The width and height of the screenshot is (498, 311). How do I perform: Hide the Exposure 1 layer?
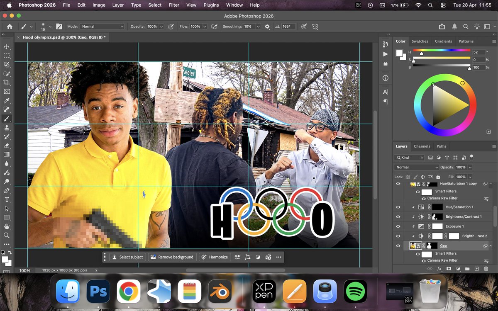(398, 226)
